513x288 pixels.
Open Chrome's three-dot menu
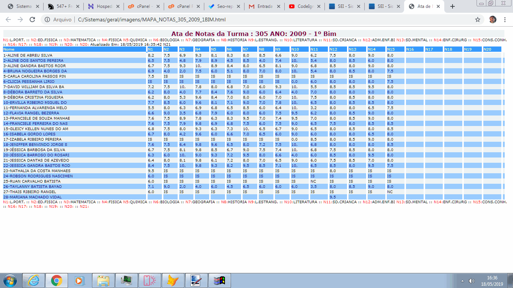(x=505, y=19)
